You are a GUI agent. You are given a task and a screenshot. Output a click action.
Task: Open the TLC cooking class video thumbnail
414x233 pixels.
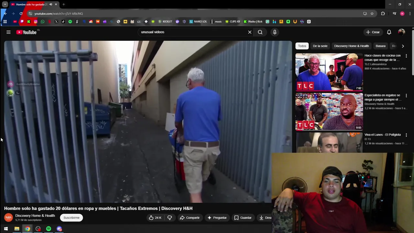pyautogui.click(x=329, y=72)
